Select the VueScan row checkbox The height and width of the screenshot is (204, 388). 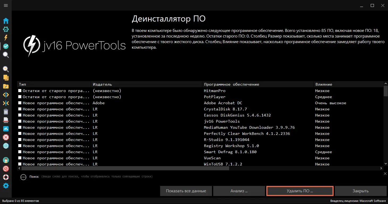point(20,158)
